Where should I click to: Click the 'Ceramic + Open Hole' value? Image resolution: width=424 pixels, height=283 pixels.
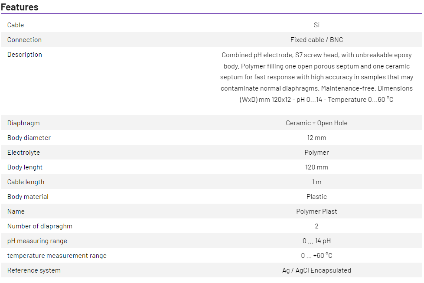click(316, 123)
